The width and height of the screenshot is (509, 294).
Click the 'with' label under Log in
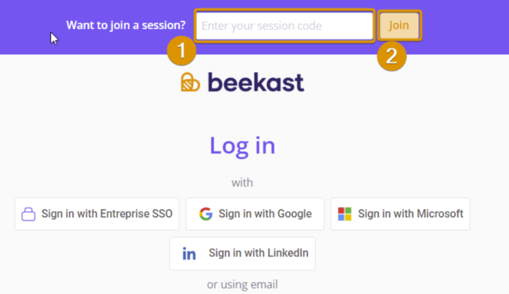tap(242, 183)
